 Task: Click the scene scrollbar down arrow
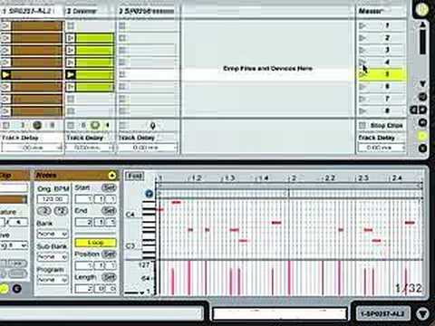coord(423,83)
